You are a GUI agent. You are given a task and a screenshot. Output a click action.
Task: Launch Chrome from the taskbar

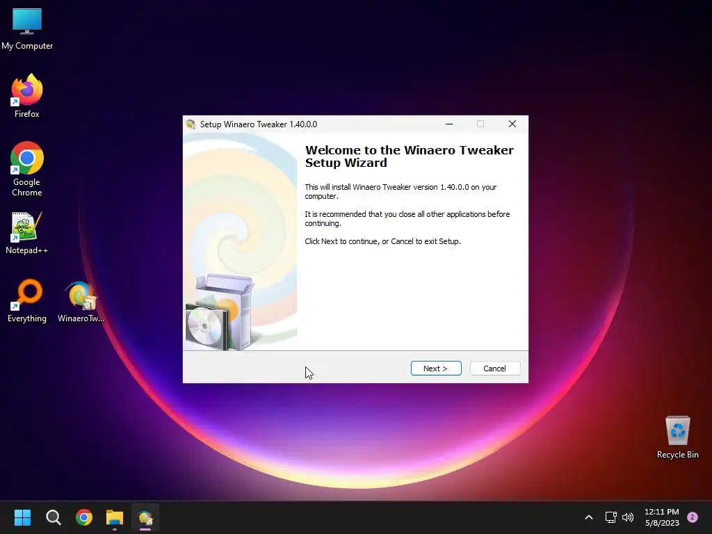pos(84,517)
